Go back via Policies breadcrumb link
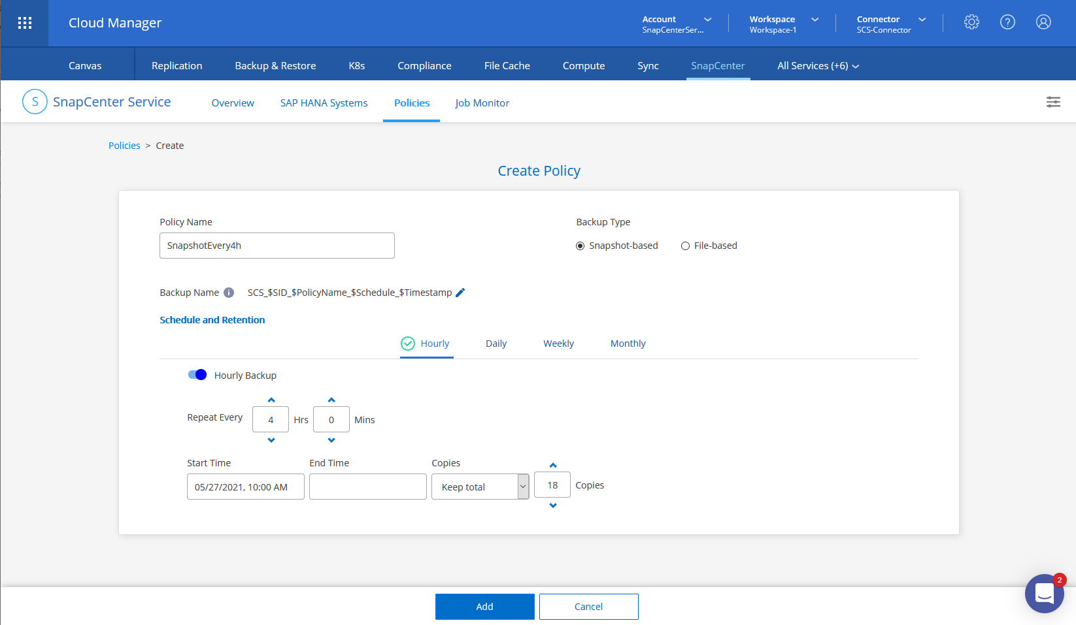The width and height of the screenshot is (1076, 625). [x=124, y=146]
